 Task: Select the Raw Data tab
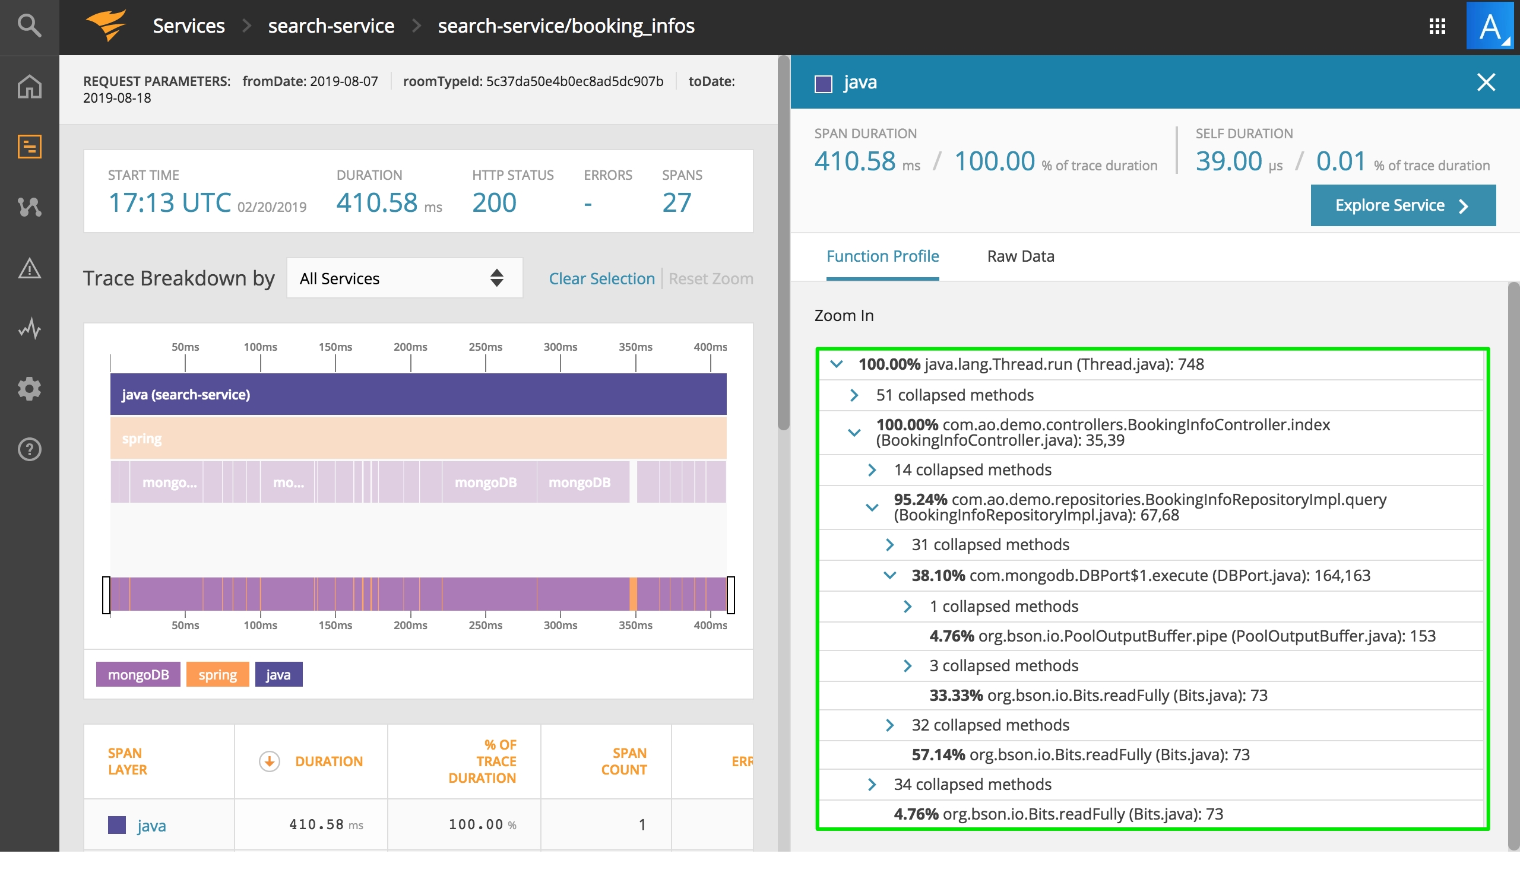click(x=1020, y=255)
